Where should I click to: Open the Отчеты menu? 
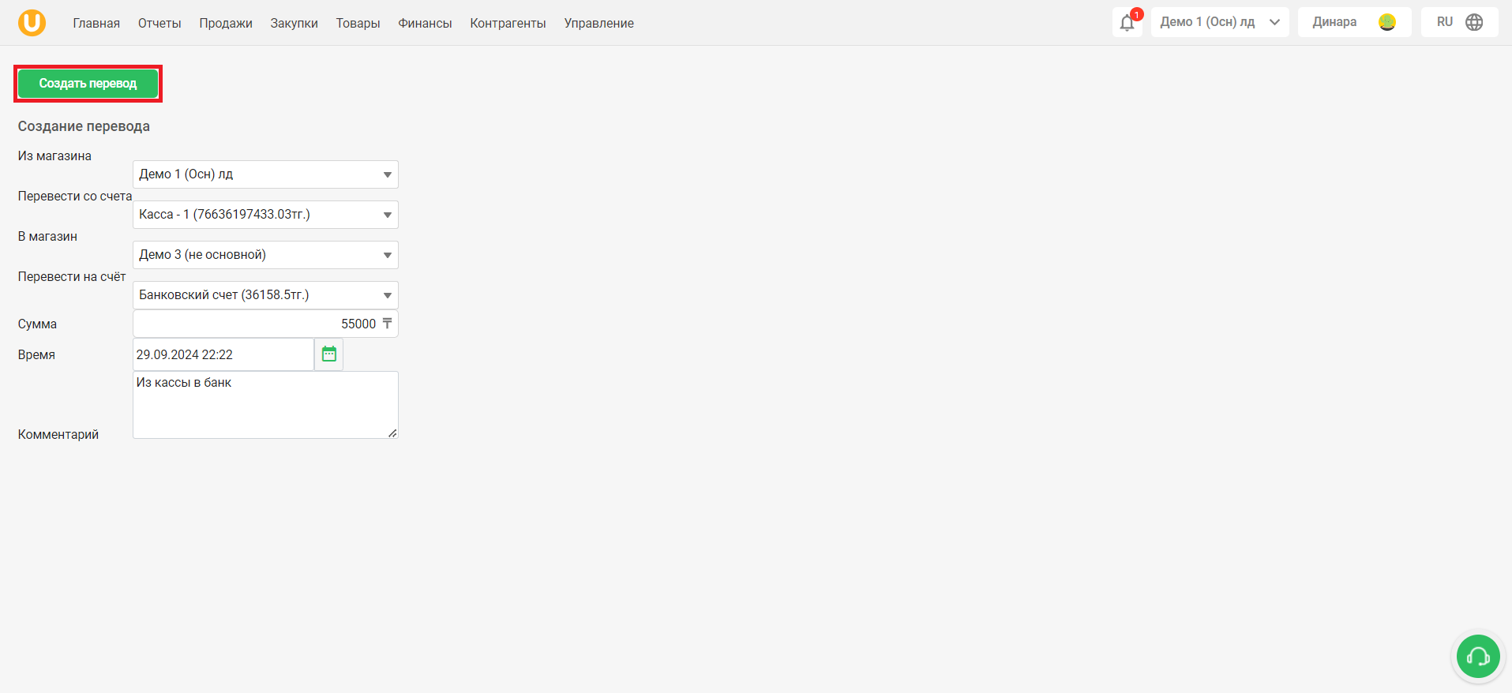click(159, 23)
